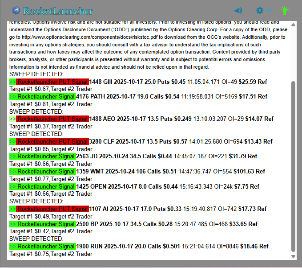The height and width of the screenshot is (268, 302).
Task: Select the red PUT Signal for CLF
Action: [x=52, y=141]
